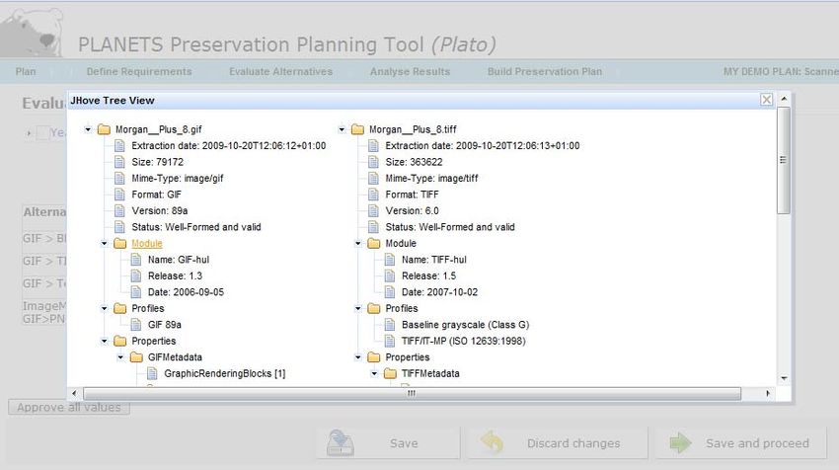Click the scroll down arrow of the dialog
Image resolution: width=839 pixels, height=470 pixels.
(784, 378)
